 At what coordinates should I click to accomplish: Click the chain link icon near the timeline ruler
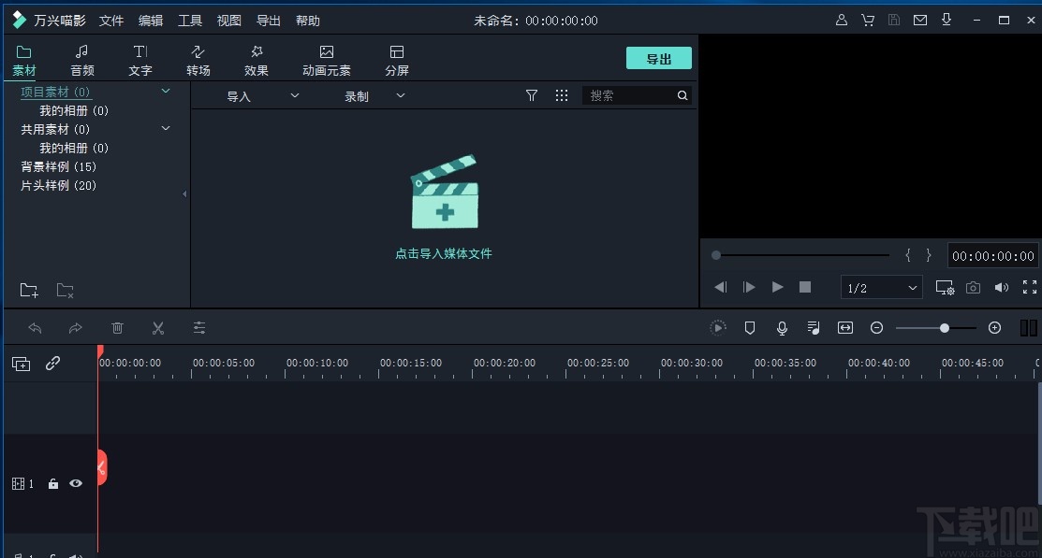click(51, 364)
